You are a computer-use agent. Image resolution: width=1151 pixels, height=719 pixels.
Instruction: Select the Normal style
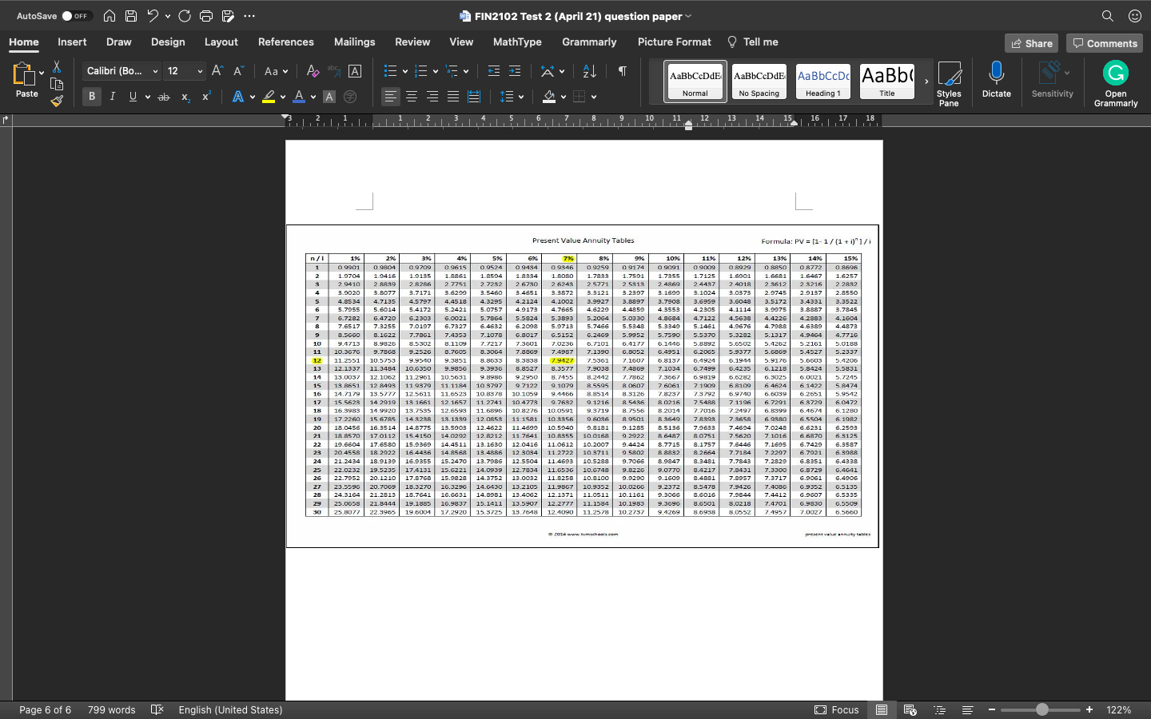695,81
